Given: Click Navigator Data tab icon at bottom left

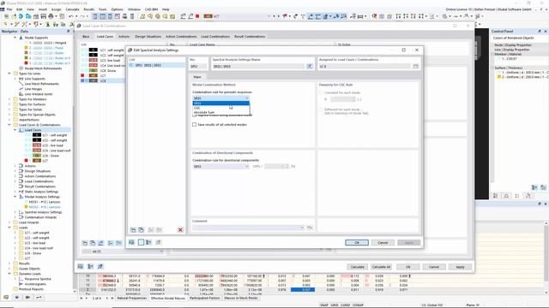Looking at the screenshot, I should (x=6, y=298).
